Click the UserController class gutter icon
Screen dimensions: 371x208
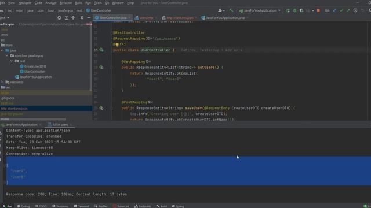(101, 50)
